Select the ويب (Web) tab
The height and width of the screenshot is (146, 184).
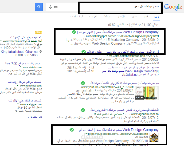156,17
